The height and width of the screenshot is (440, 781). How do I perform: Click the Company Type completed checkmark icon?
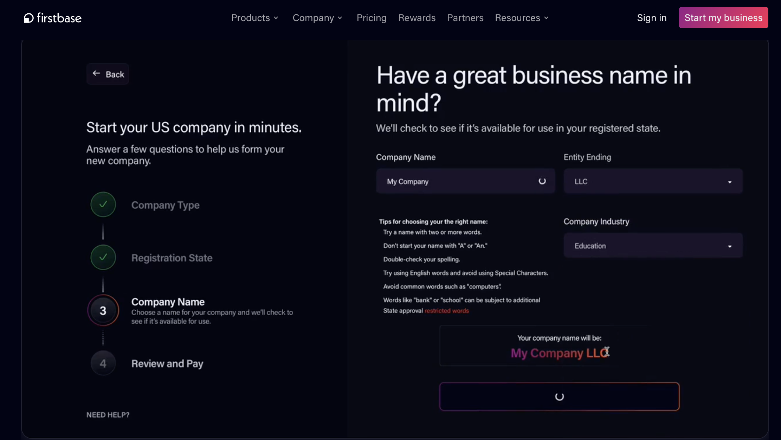tap(102, 205)
